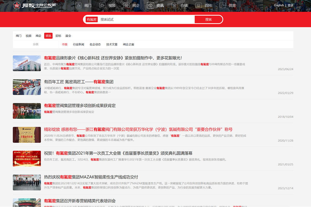311x207 pixels.
Task: Click the 阀企 enterprise icon in header
Action: [126, 5]
